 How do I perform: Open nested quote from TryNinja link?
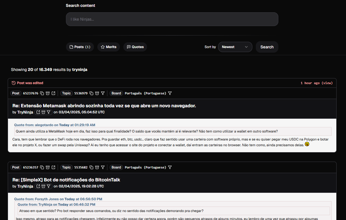57,205
